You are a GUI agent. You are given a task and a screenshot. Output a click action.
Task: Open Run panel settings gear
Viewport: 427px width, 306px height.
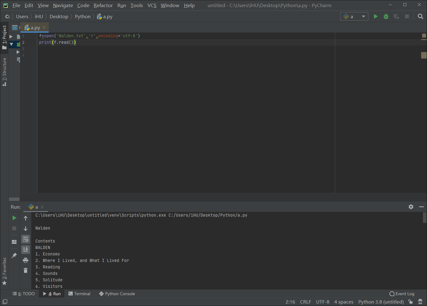click(x=411, y=207)
